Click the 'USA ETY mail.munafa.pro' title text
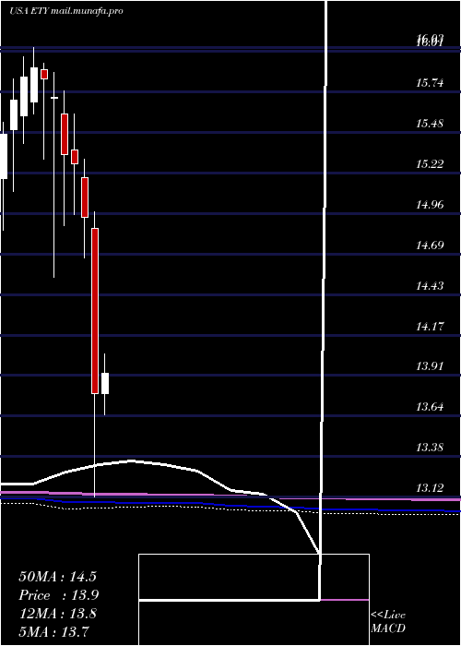 coord(66,11)
